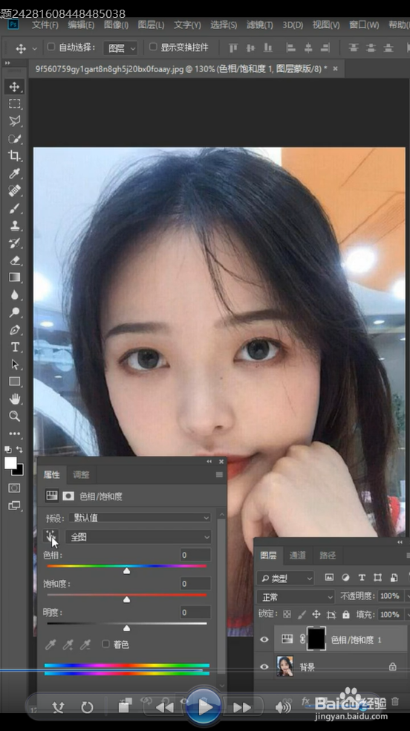410x731 pixels.
Task: Select the Quick Selection tool
Action: [14, 138]
